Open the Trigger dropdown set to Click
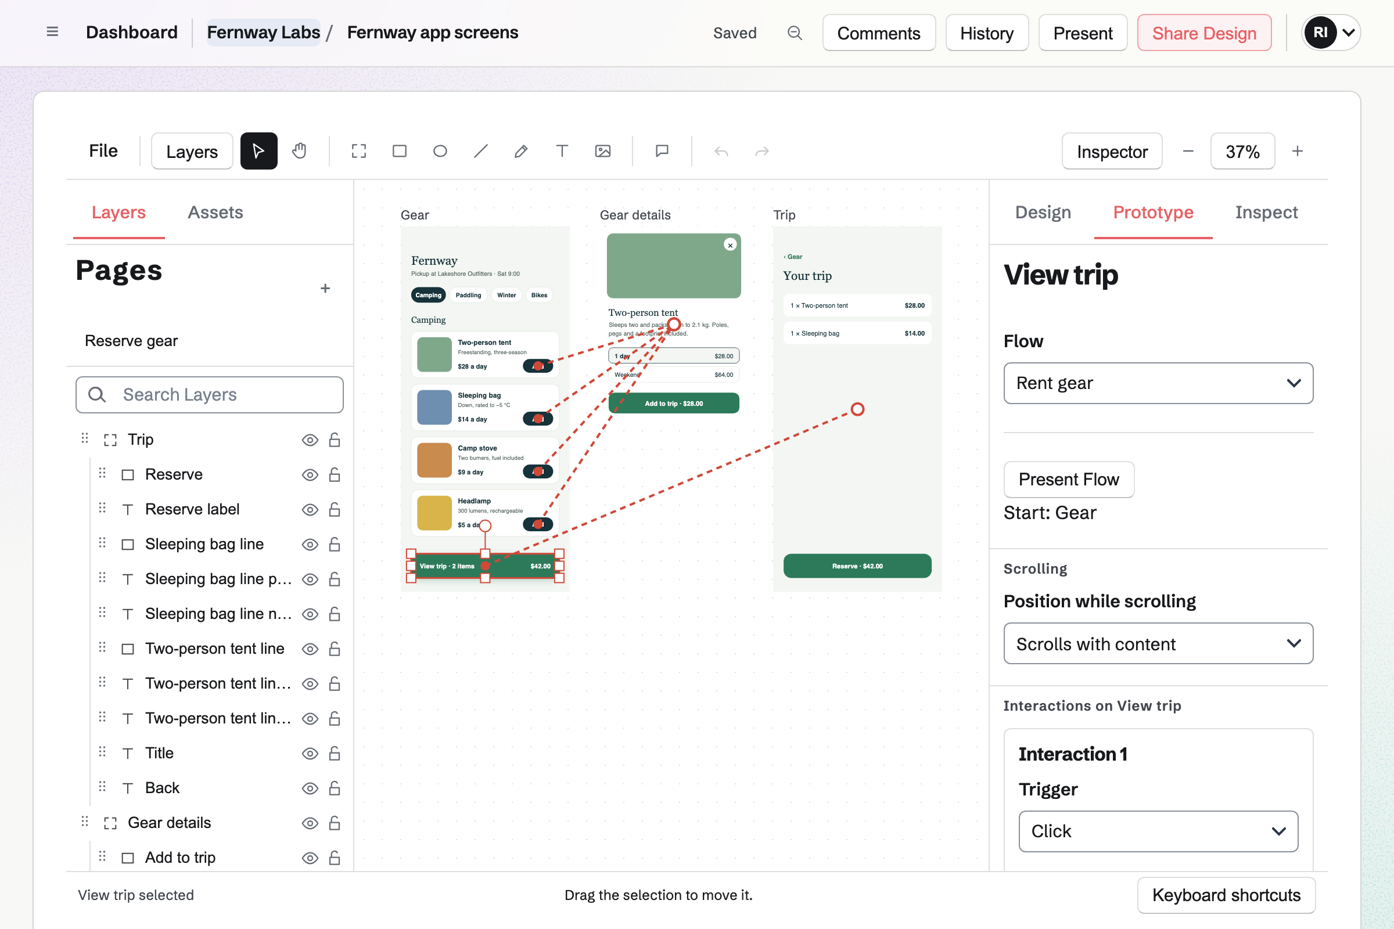Screen dimensions: 1394x929 click(x=1158, y=831)
